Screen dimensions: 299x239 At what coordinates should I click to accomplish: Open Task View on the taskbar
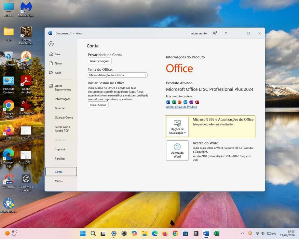click(103, 234)
